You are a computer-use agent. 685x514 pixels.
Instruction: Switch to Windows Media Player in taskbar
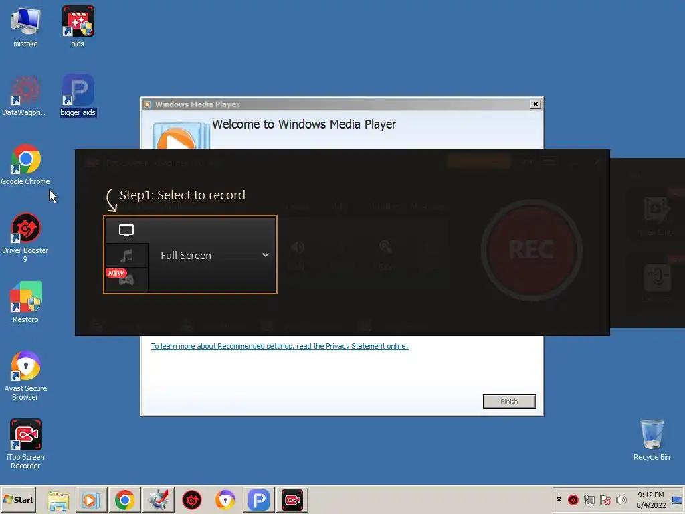point(91,499)
